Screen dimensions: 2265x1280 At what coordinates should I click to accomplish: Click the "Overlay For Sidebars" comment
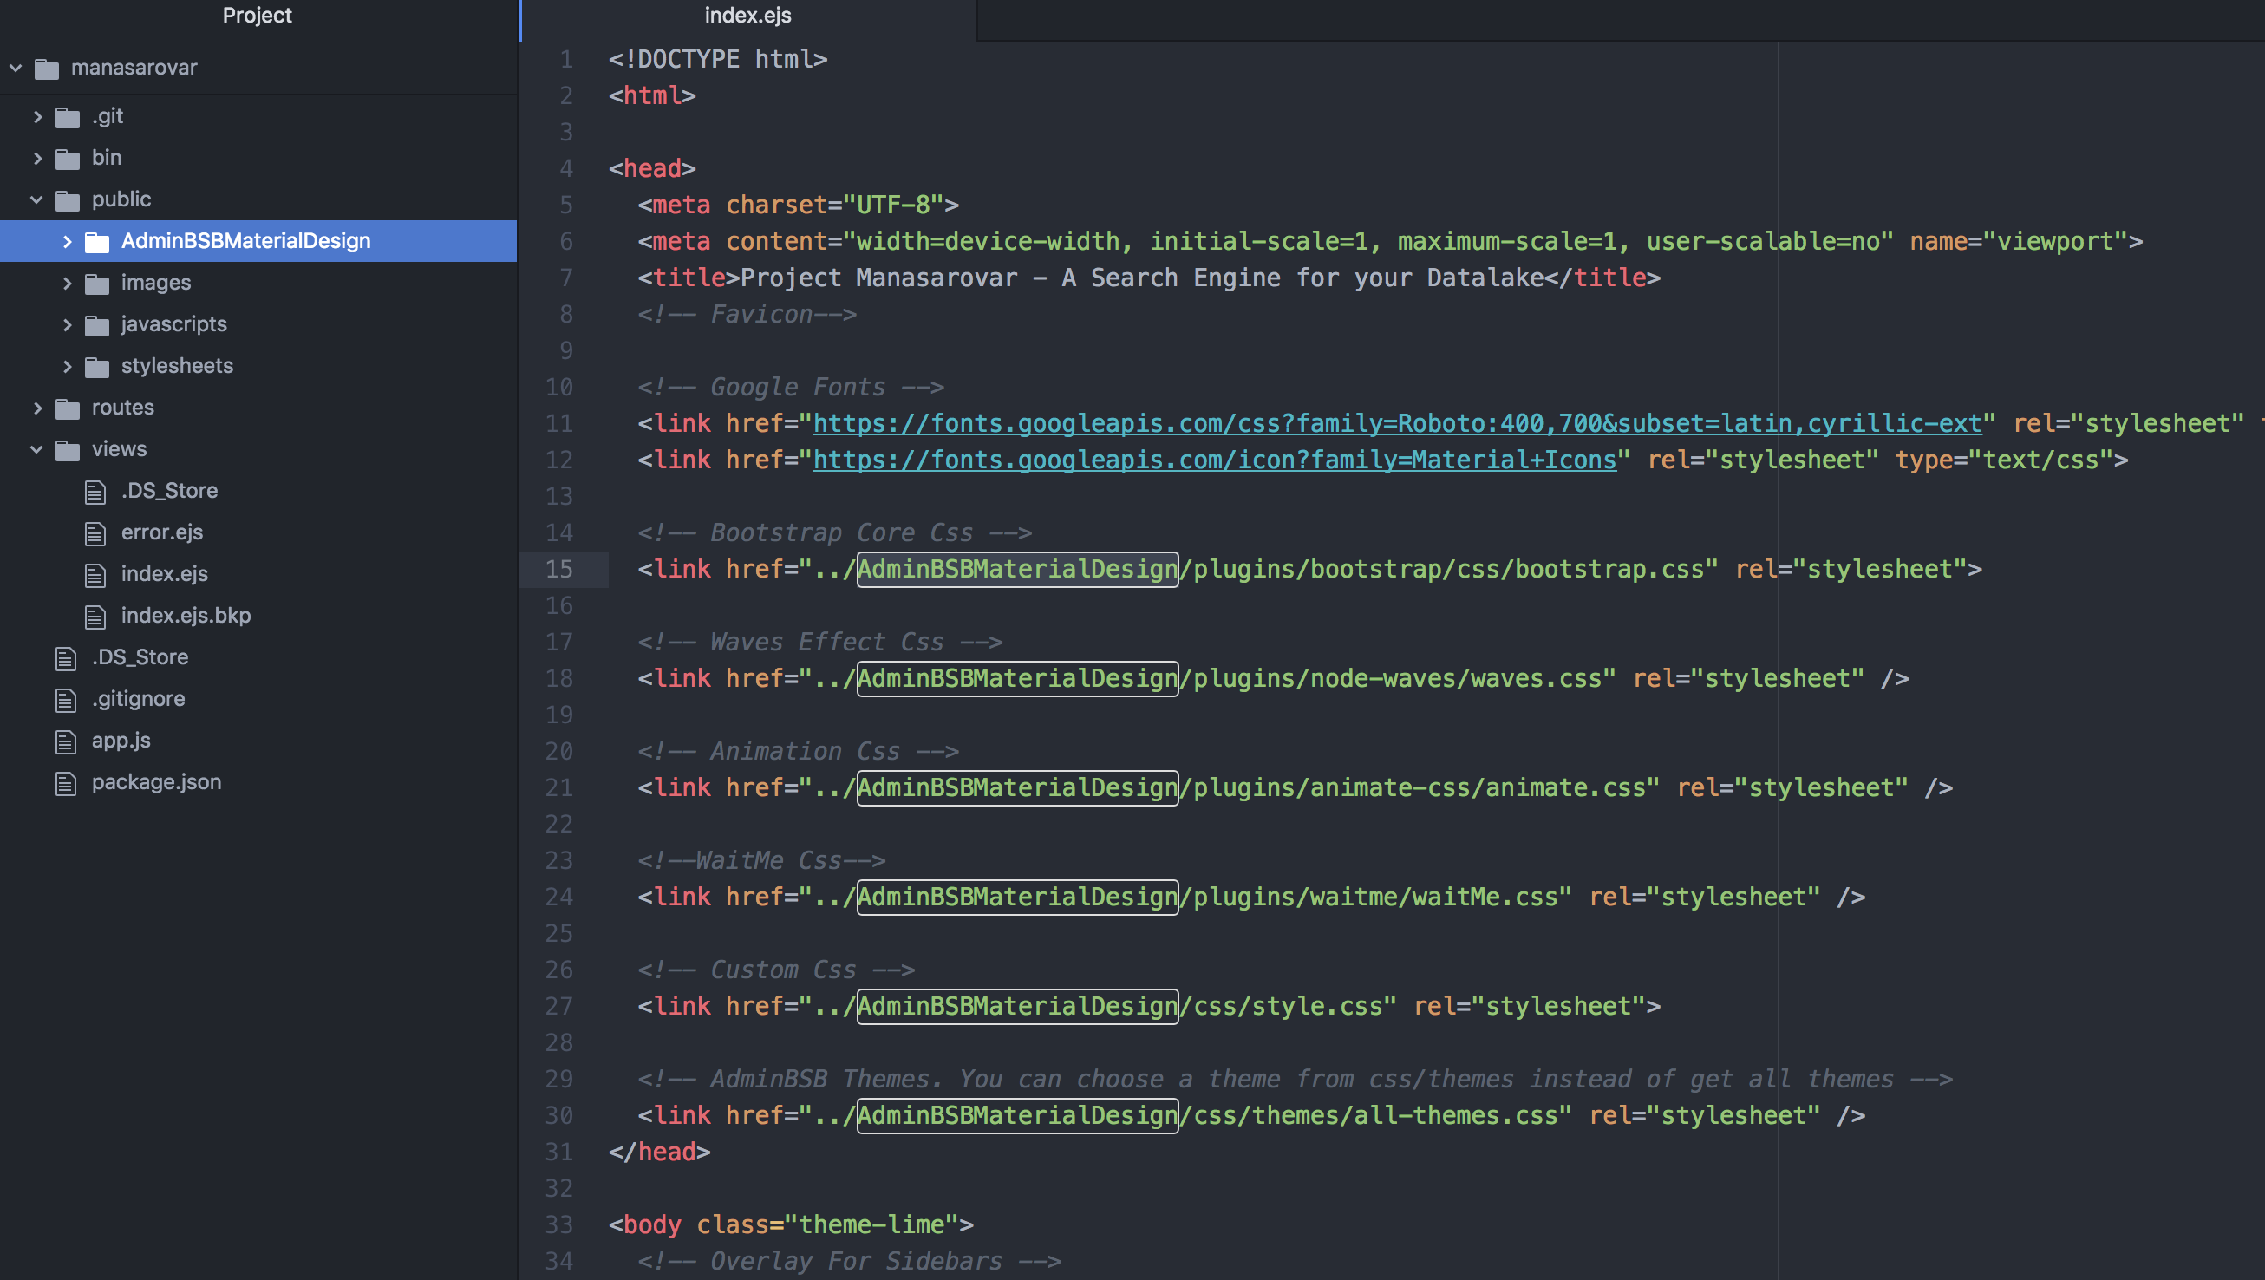tap(850, 1262)
